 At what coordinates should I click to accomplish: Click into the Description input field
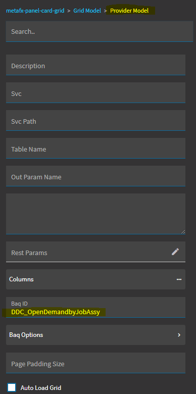pyautogui.click(x=96, y=65)
